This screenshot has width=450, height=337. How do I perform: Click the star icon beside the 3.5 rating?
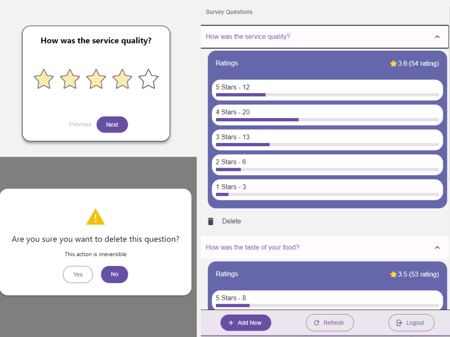[393, 274]
